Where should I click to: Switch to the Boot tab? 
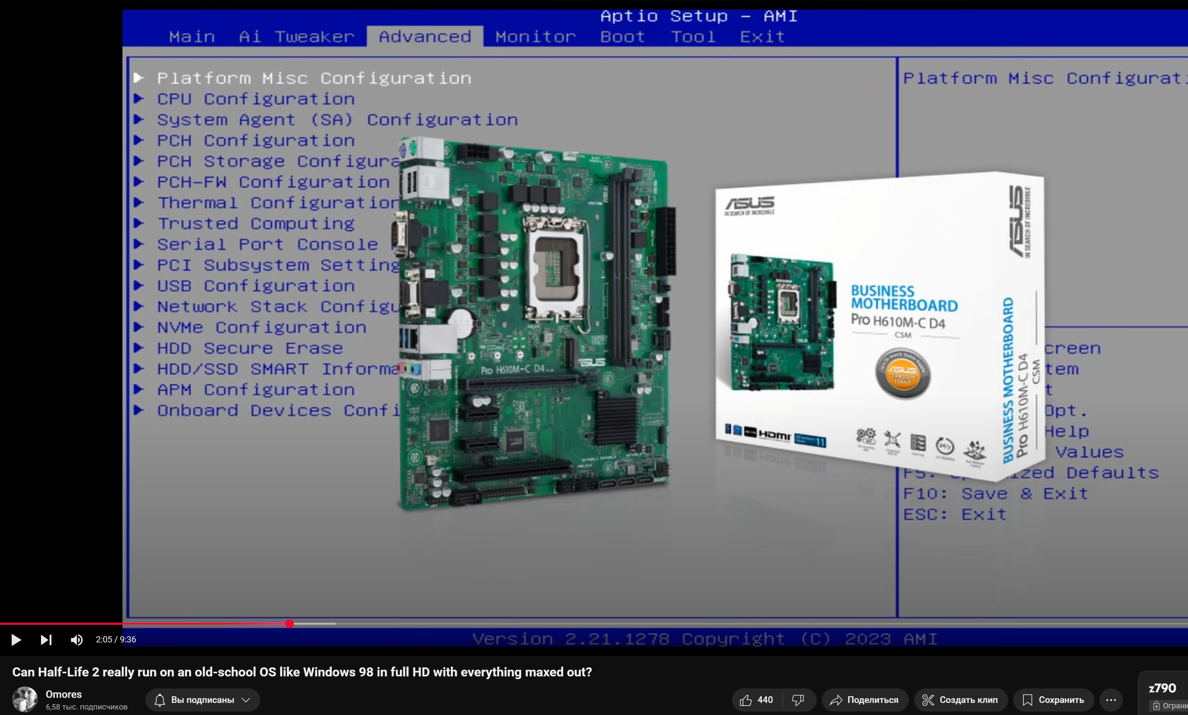coord(622,37)
